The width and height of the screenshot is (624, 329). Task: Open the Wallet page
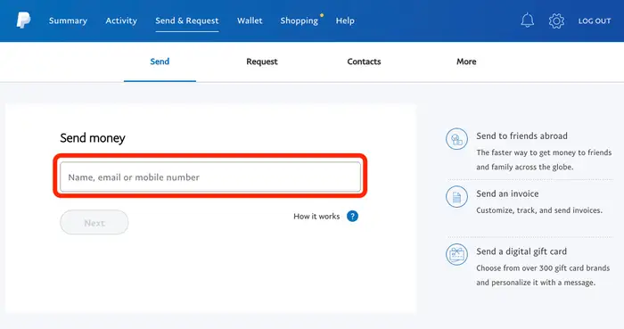[250, 21]
